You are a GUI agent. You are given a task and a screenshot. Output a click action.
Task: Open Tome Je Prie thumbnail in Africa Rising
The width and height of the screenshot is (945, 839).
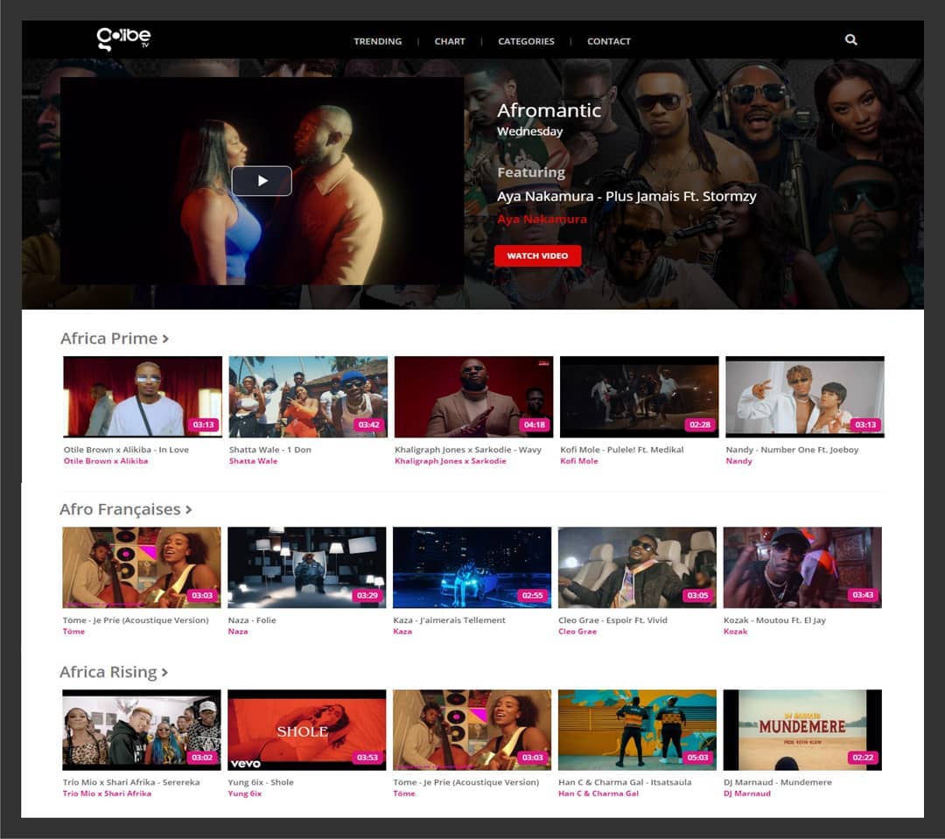tap(472, 730)
